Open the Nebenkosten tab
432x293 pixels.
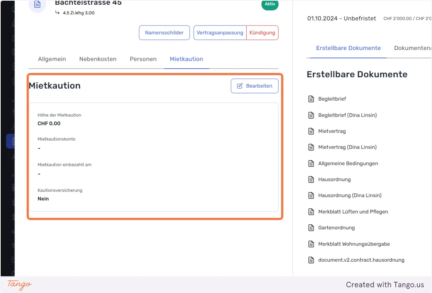(98, 59)
